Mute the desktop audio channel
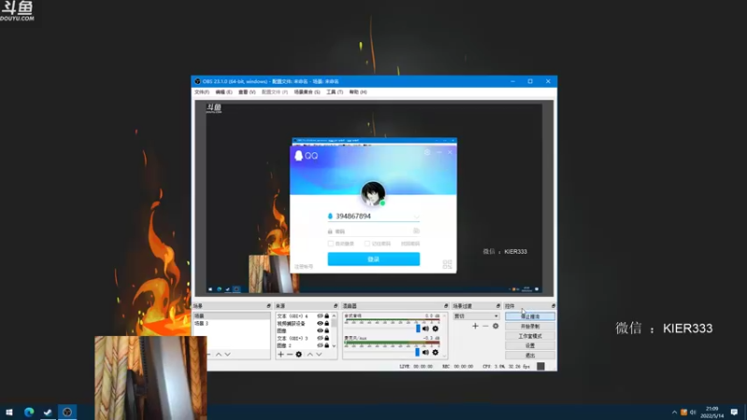The width and height of the screenshot is (747, 420). pyautogui.click(x=426, y=329)
